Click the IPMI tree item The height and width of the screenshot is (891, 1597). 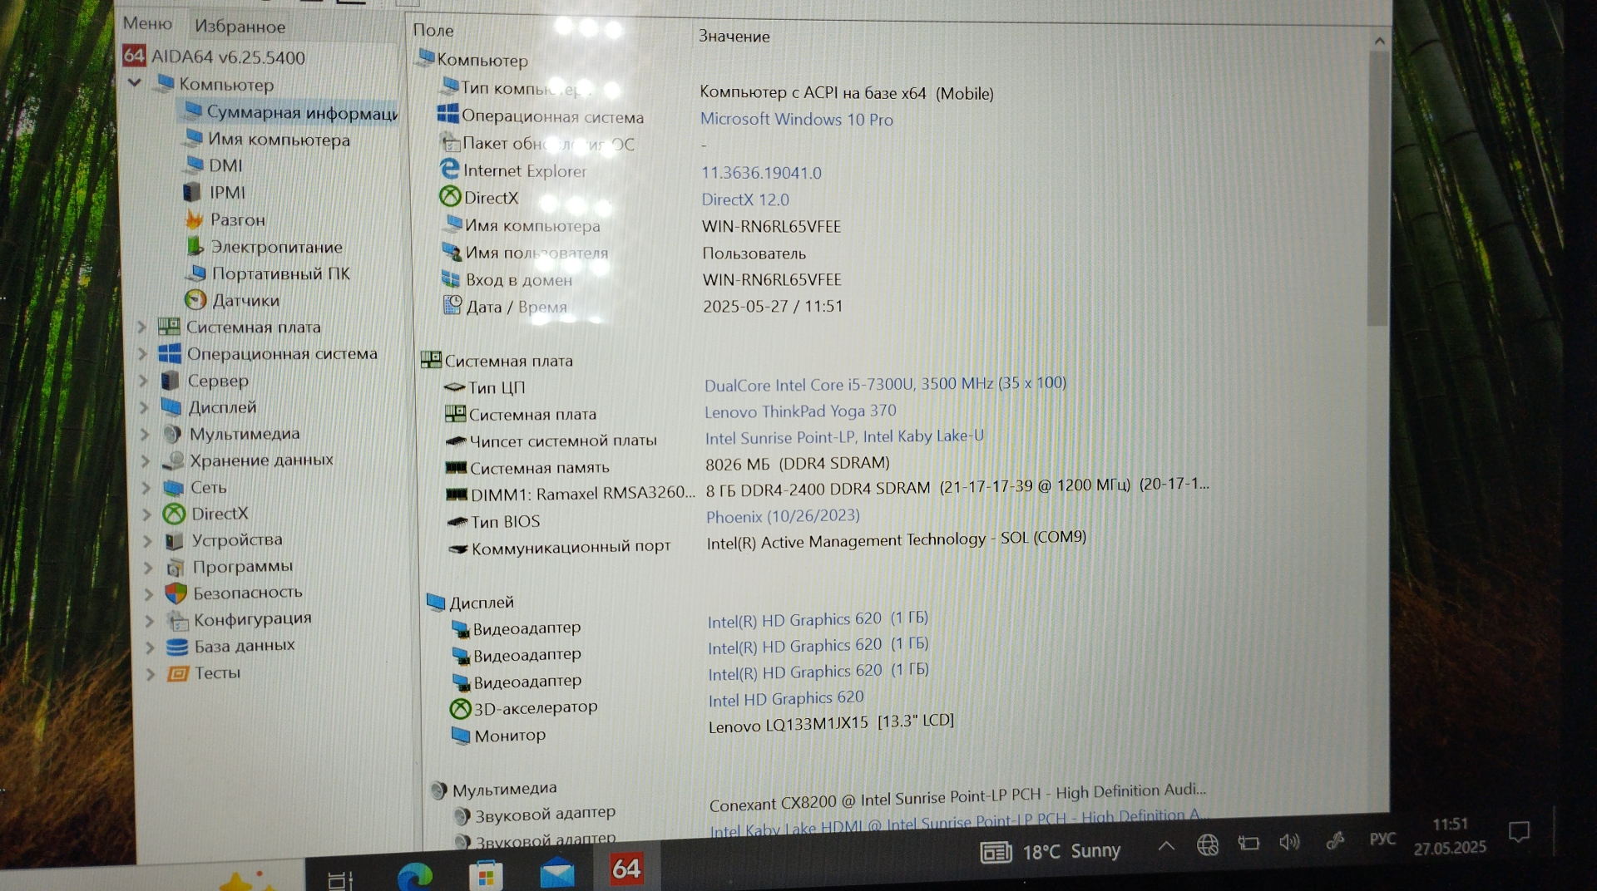226,193
